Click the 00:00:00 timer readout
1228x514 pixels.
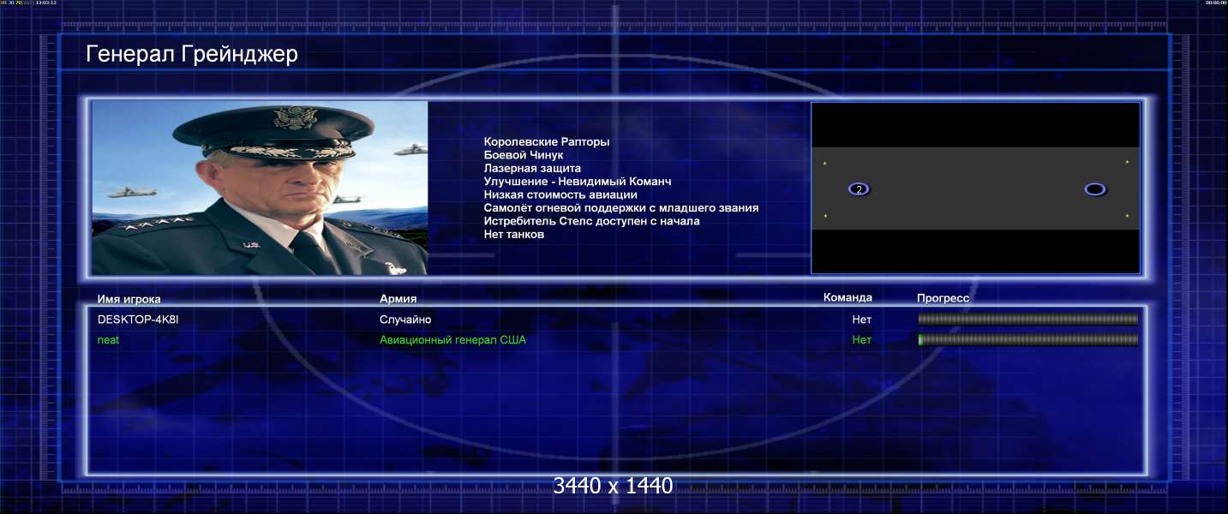click(1215, 3)
